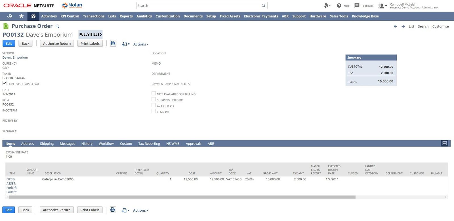
Task: Open the Electronic Payments menu
Action: click(x=261, y=16)
